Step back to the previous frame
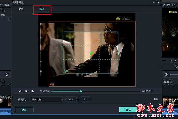The width and height of the screenshot is (178, 119). (20, 91)
